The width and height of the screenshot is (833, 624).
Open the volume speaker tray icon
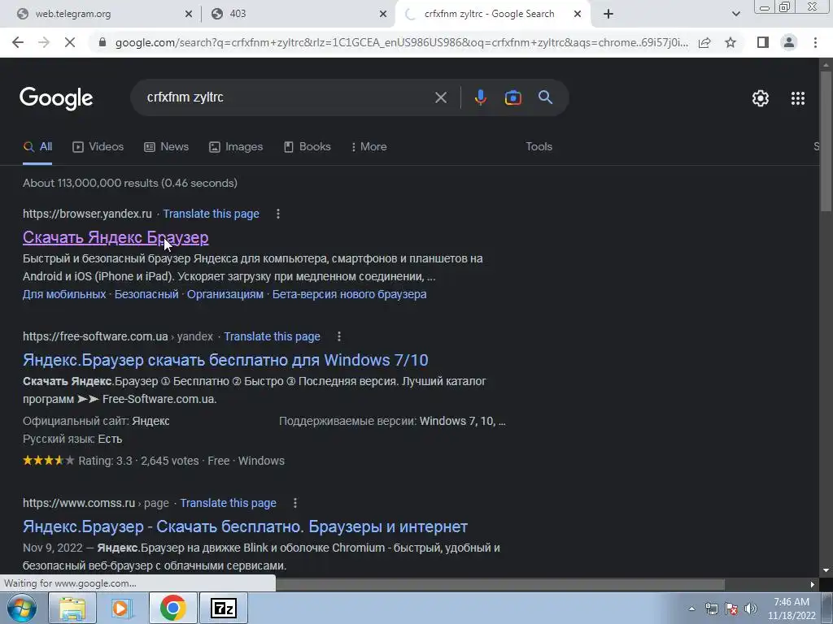click(750, 609)
